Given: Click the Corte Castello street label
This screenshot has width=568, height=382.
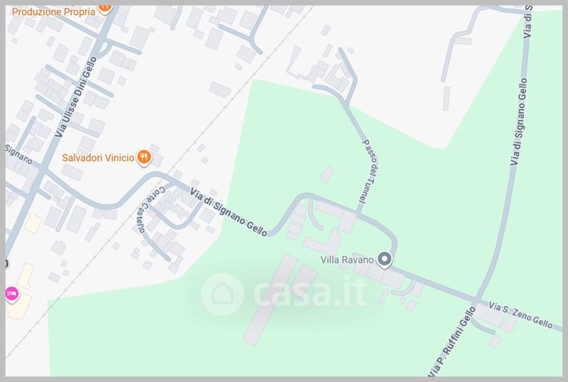Looking at the screenshot, I should pyautogui.click(x=151, y=209).
